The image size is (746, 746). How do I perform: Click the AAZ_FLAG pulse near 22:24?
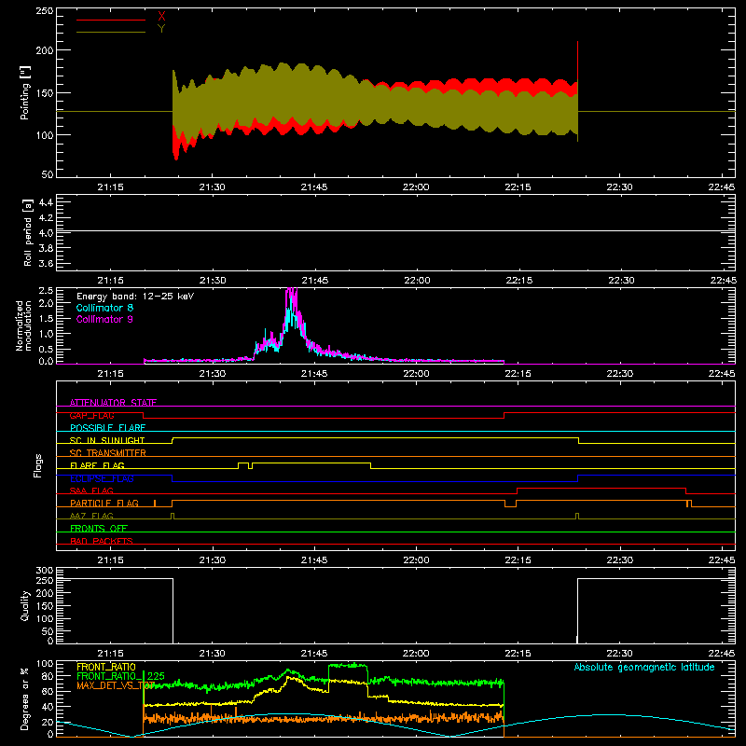577,516
